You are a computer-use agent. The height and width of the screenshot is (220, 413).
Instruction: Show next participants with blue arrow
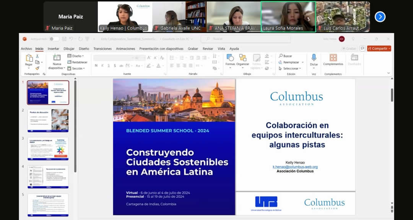point(380,17)
